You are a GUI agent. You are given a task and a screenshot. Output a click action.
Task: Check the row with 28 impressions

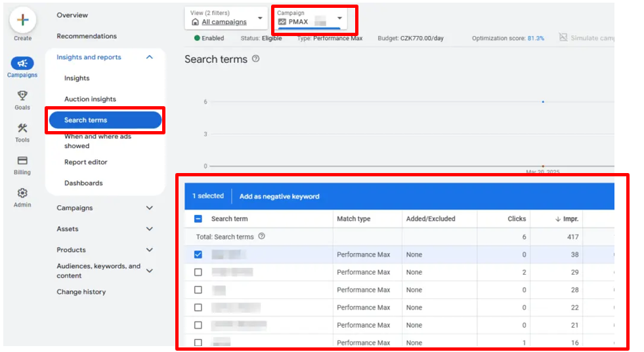pos(198,290)
